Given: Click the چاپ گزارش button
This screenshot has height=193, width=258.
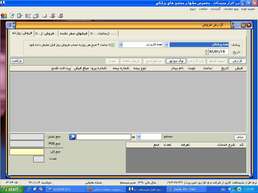Looking at the screenshot, I should coord(197,61).
